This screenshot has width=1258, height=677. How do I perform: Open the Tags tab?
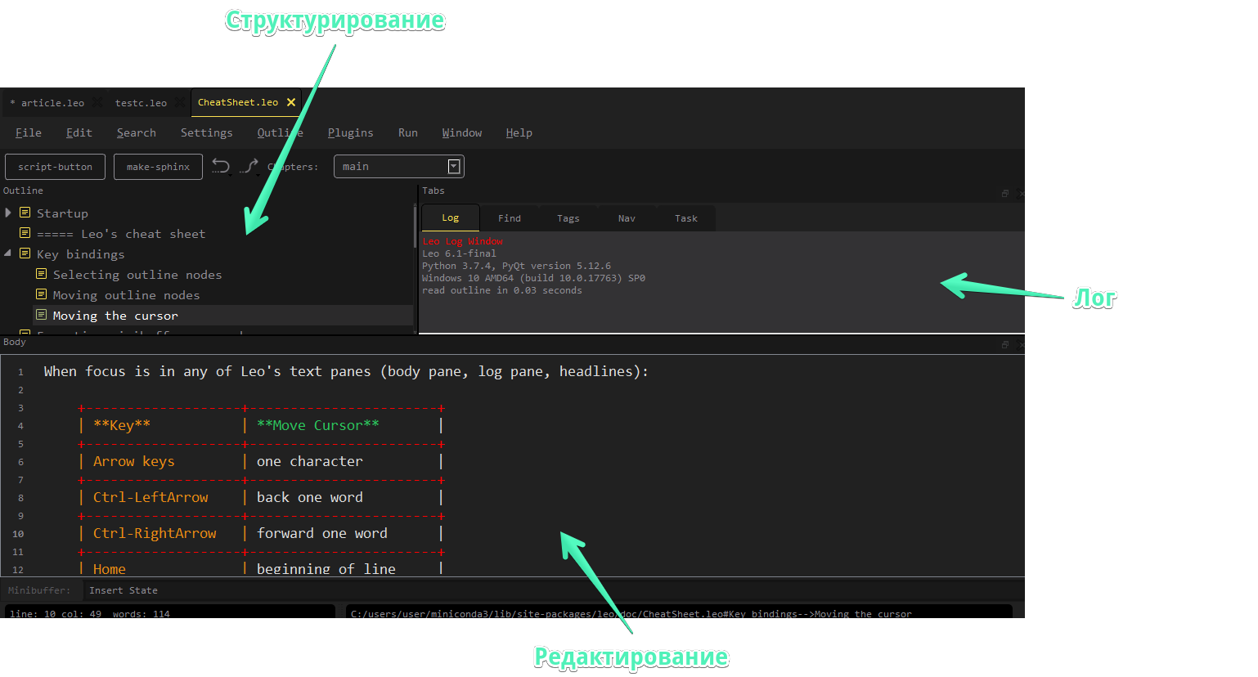tap(568, 218)
